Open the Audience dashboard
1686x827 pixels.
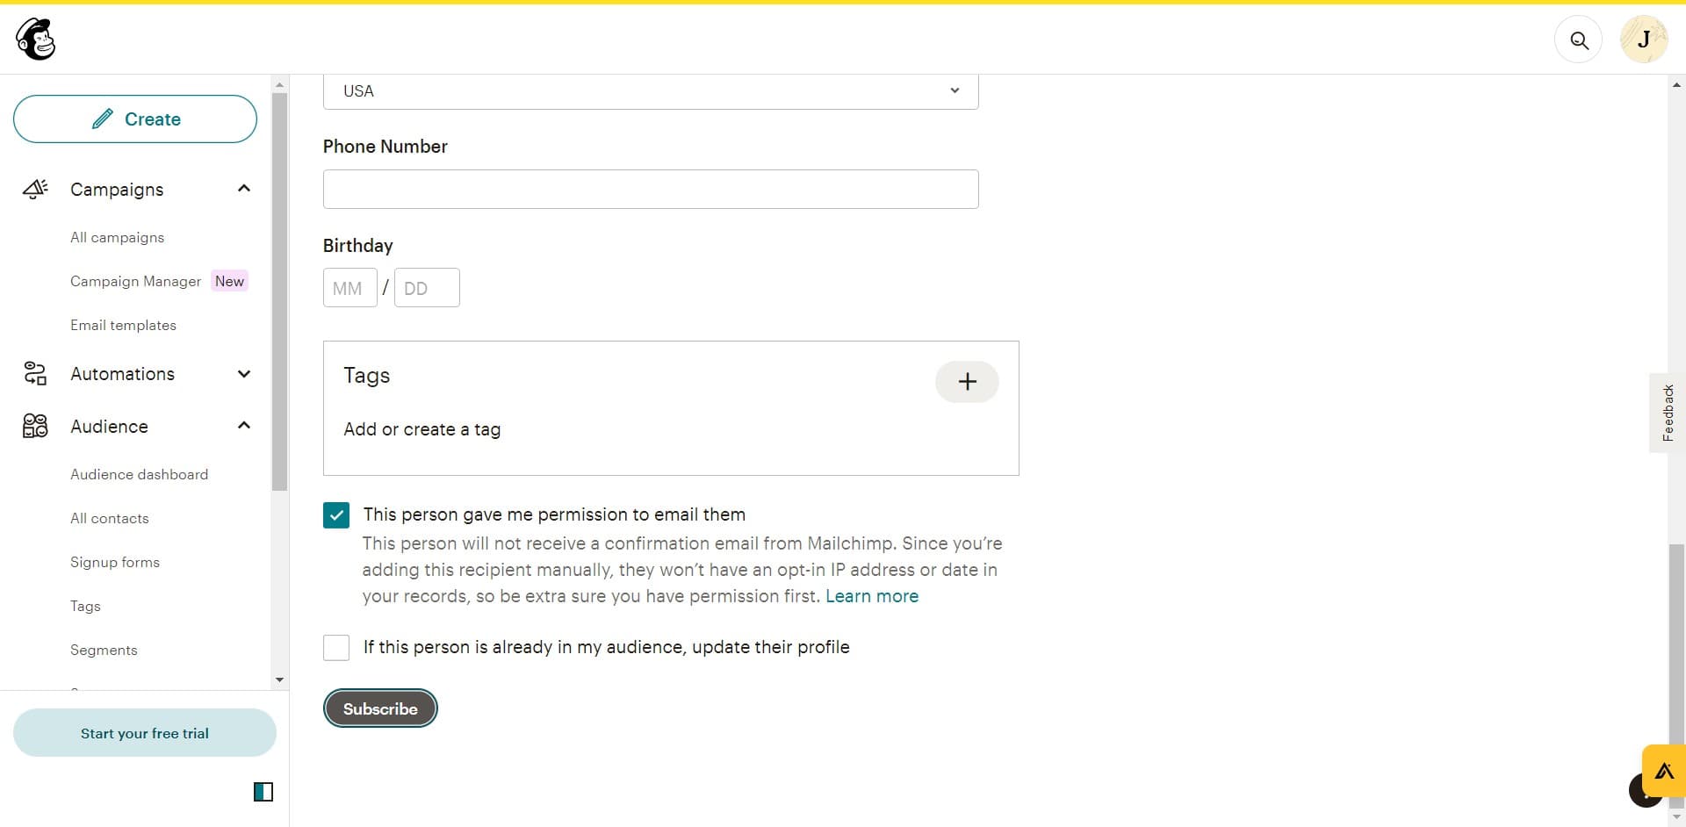coord(138,474)
